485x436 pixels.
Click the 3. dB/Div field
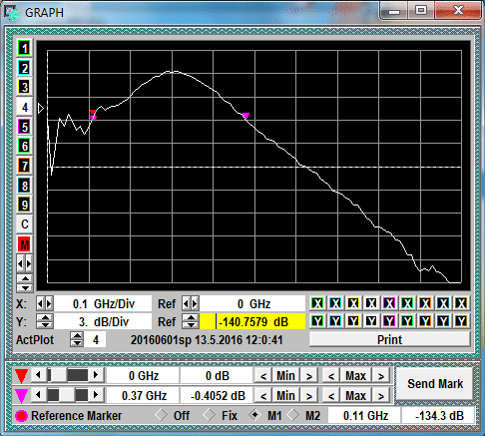[103, 321]
